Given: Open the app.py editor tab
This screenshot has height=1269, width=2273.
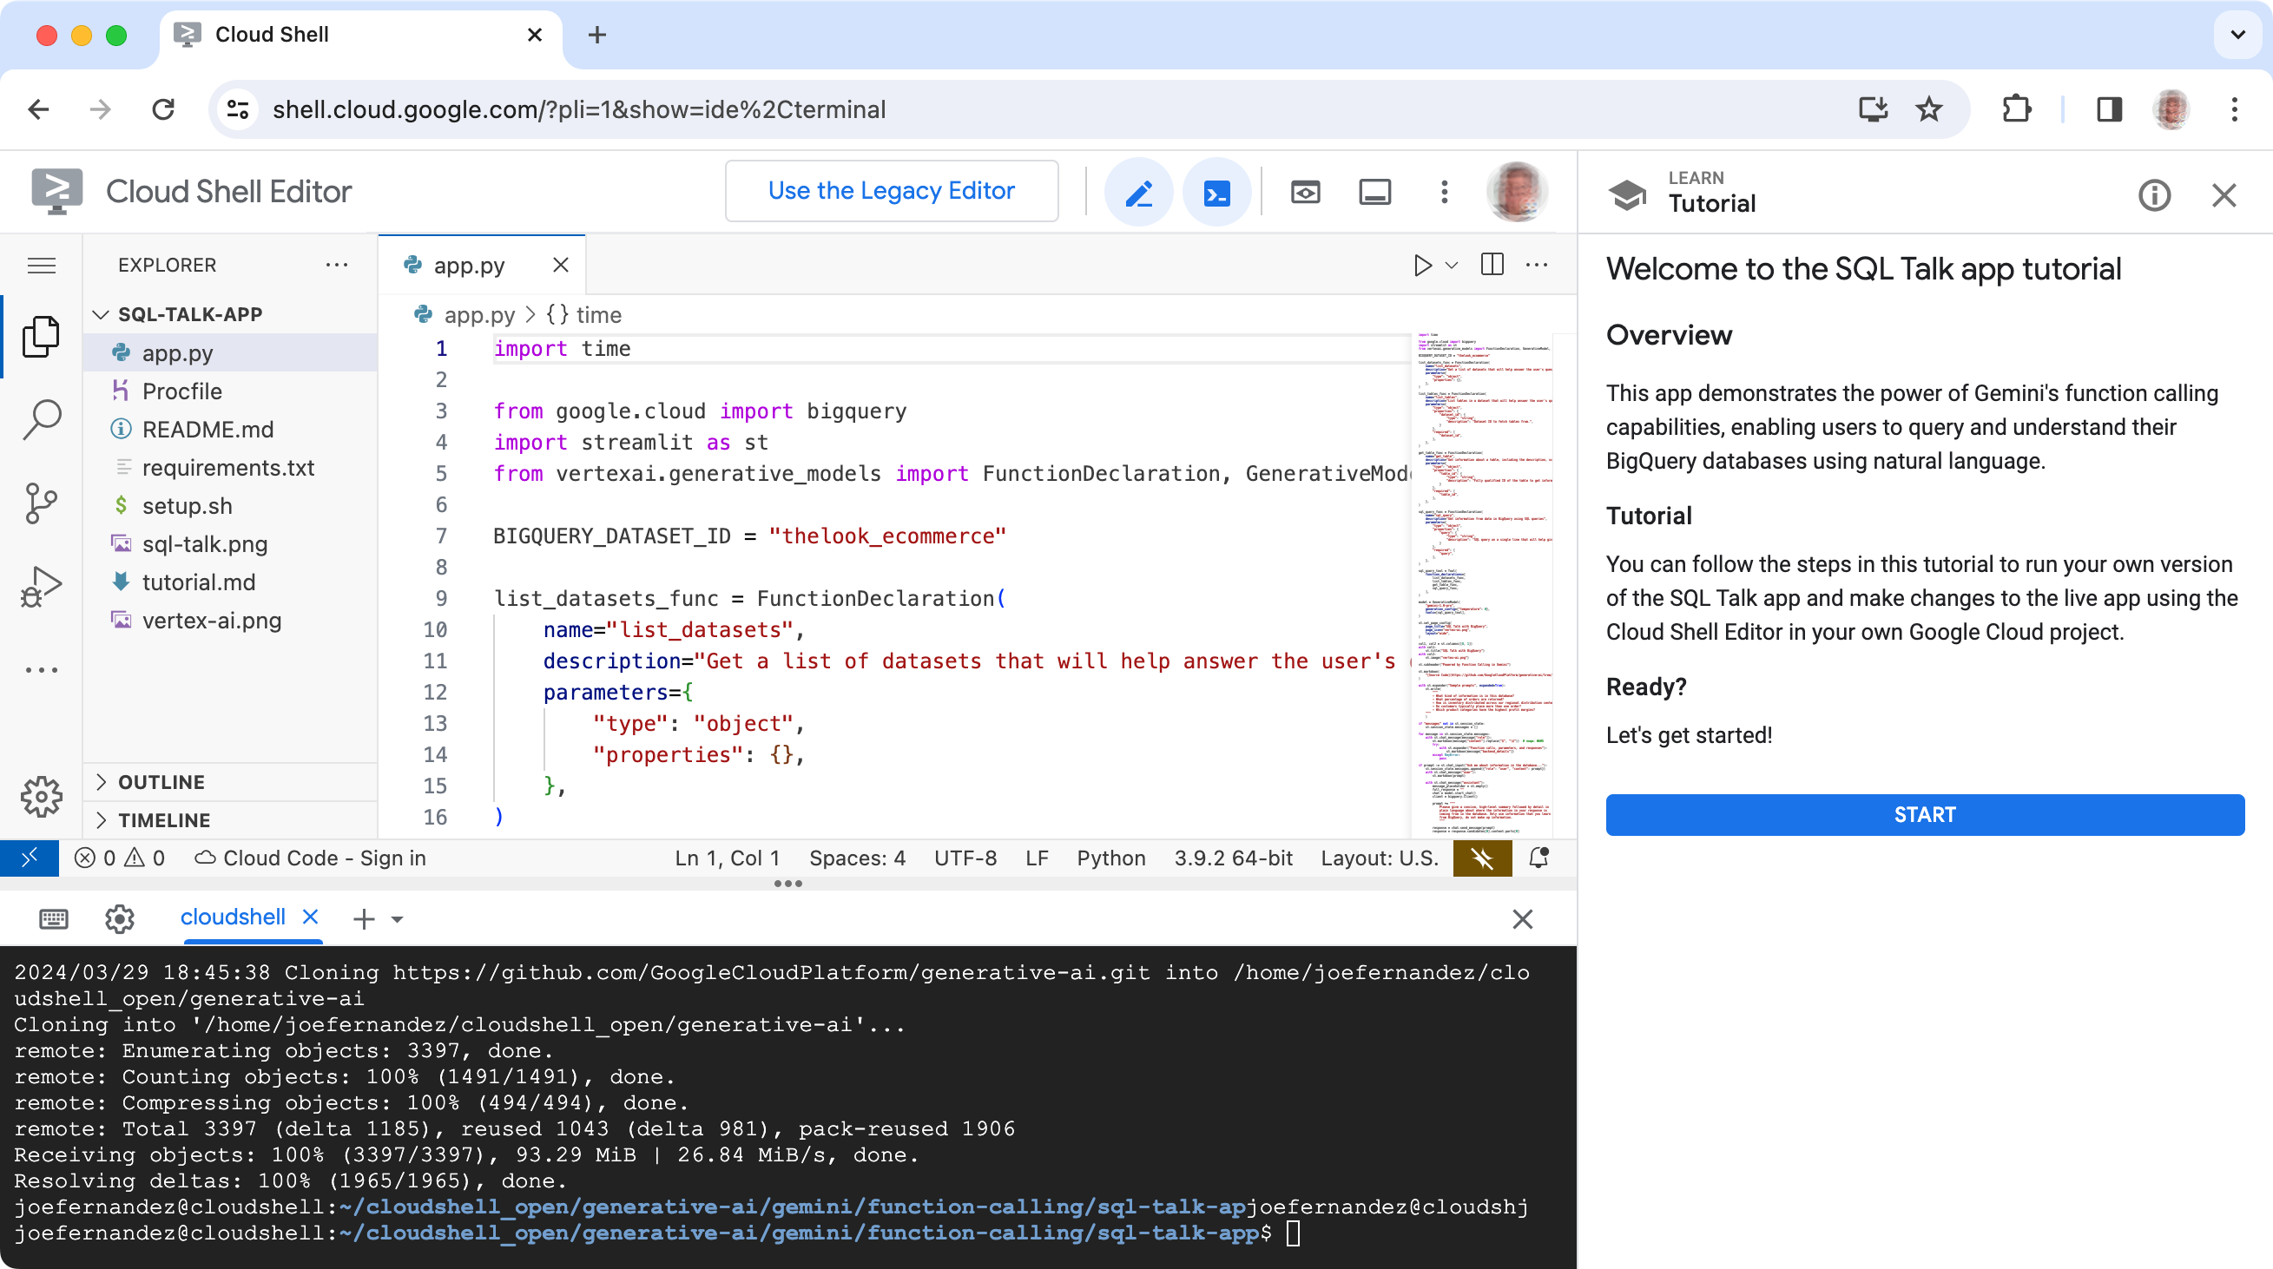Looking at the screenshot, I should pos(467,264).
